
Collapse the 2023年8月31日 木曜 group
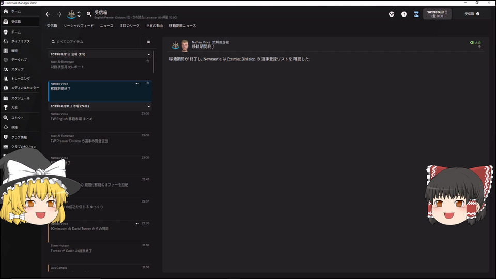[149, 106]
